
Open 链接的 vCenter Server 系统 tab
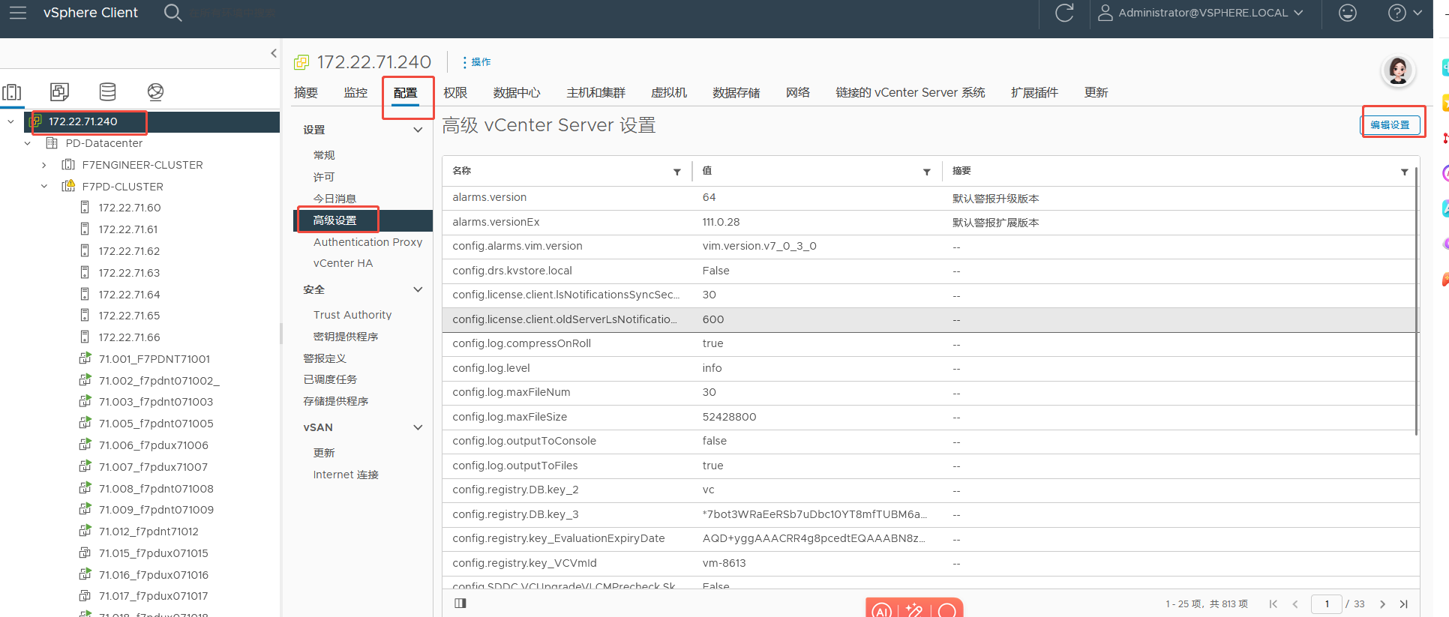click(x=910, y=92)
